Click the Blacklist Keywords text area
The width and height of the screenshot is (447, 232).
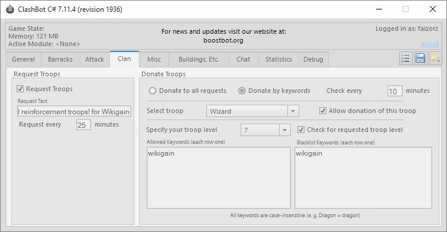(363, 178)
